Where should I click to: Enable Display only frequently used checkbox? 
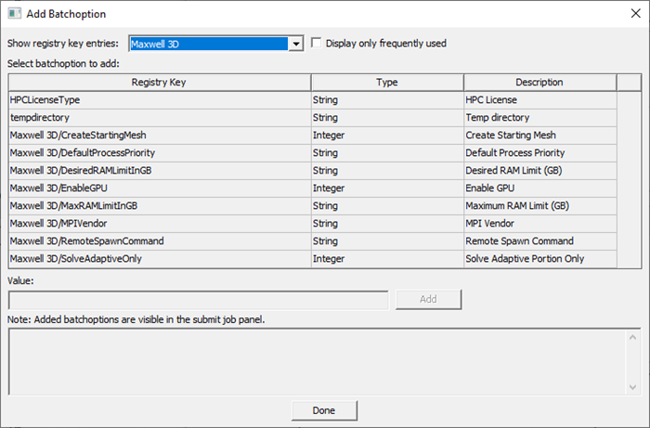coord(317,43)
